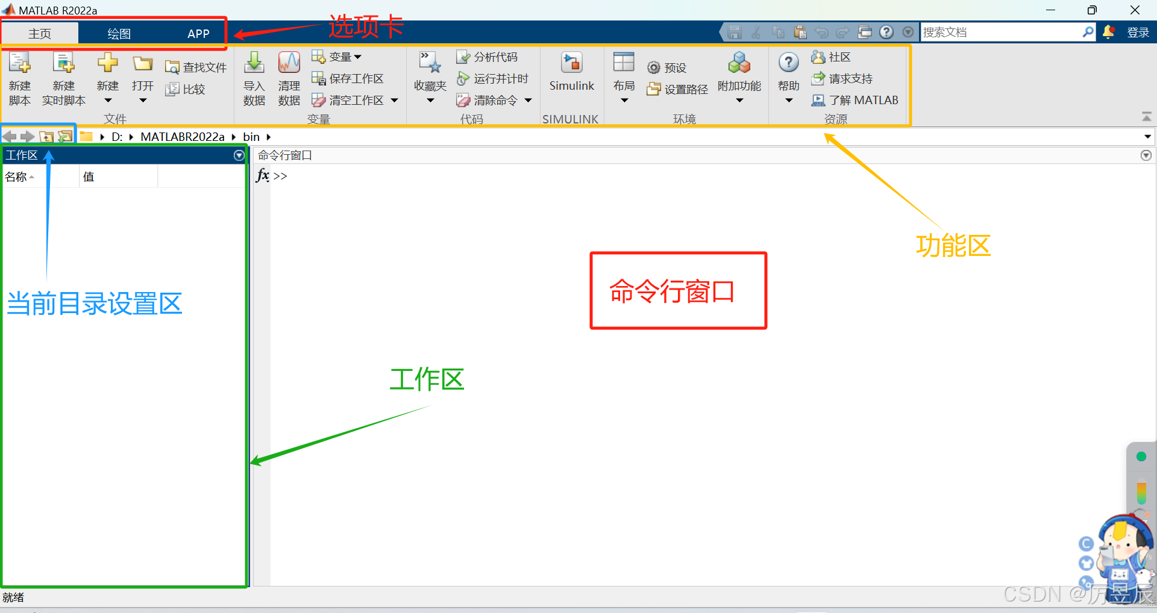Click the forward navigation arrow
This screenshot has height=613, width=1157.
tap(28, 137)
